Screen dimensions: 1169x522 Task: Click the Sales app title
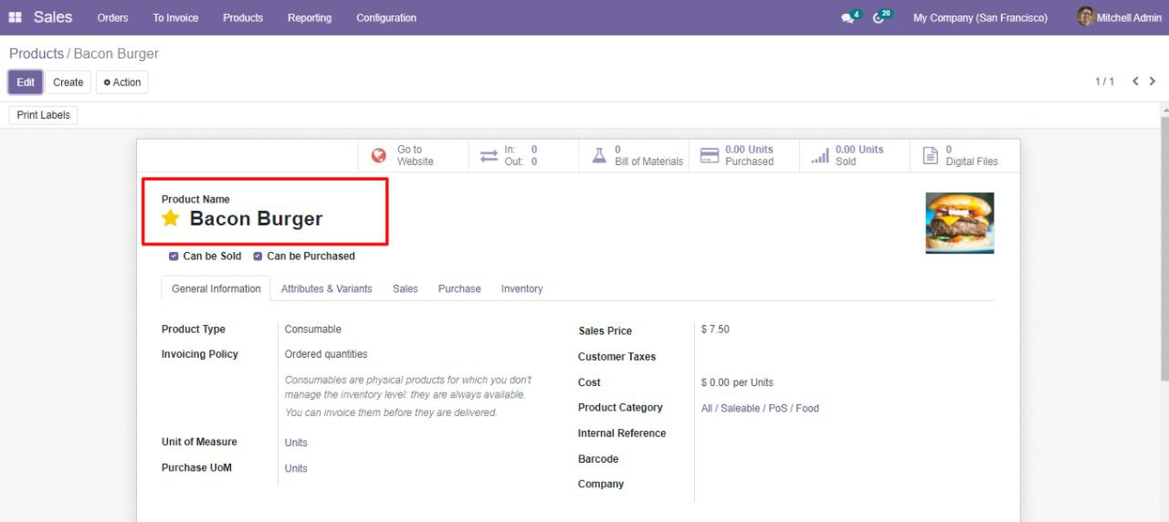[x=53, y=17]
